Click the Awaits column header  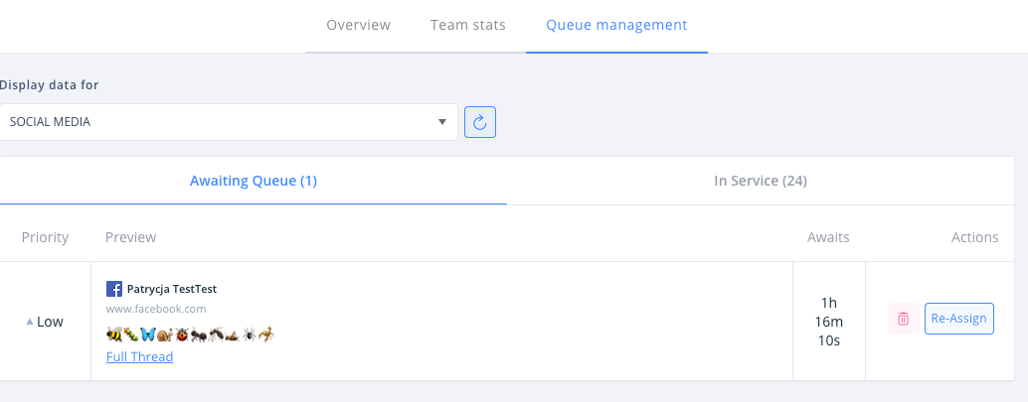pyautogui.click(x=828, y=237)
